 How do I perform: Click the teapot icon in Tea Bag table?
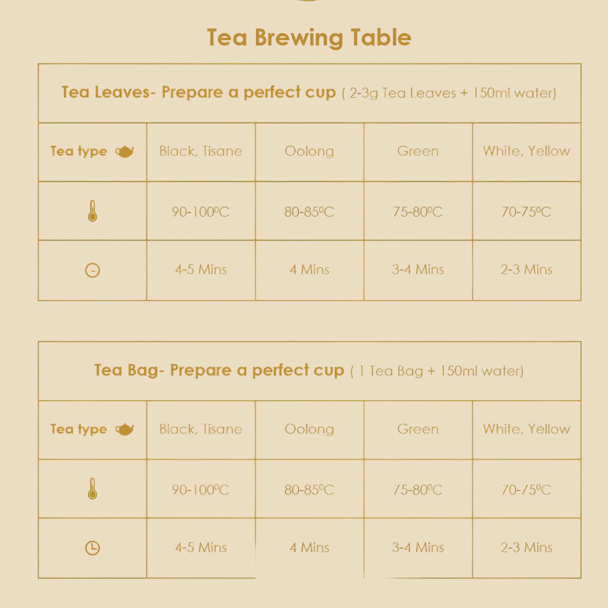pos(125,429)
